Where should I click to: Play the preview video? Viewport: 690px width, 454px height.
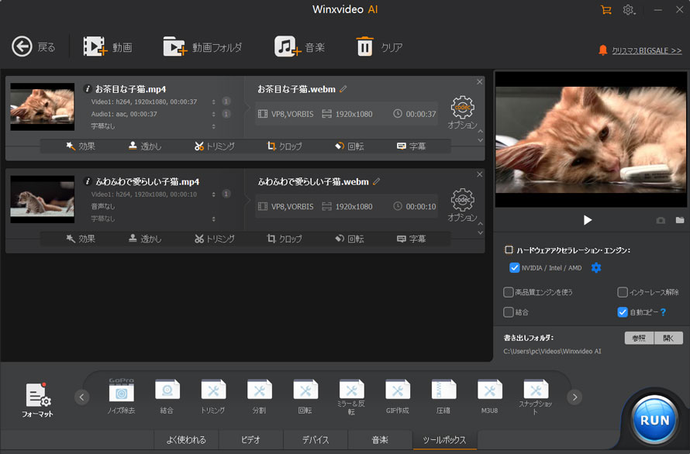tap(588, 220)
